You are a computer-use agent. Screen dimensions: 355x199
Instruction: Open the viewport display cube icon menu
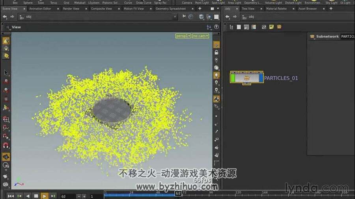(x=201, y=17)
